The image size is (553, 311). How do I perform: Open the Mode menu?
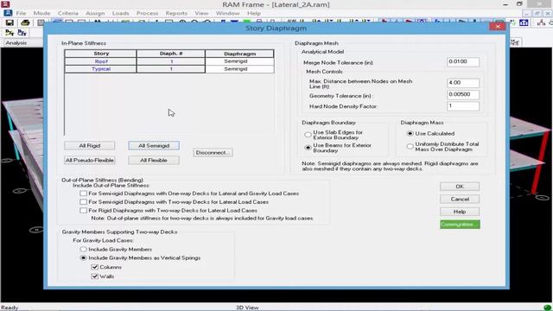[41, 13]
